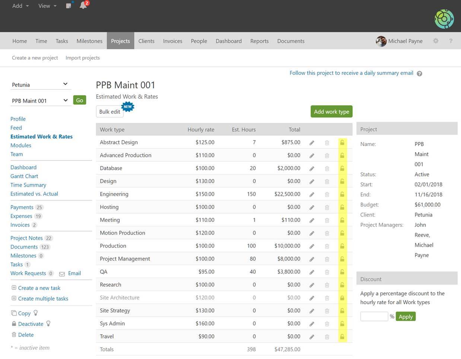461x359 pixels.
Task: Open the notifications bell icon
Action: (x=83, y=6)
